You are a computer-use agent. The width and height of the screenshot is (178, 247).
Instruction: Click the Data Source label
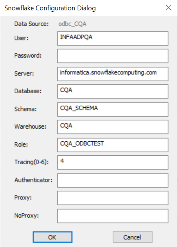(x=31, y=24)
